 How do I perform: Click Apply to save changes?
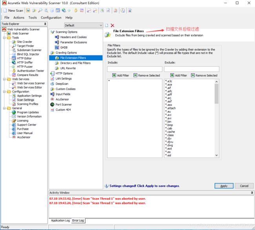pyautogui.click(x=224, y=186)
